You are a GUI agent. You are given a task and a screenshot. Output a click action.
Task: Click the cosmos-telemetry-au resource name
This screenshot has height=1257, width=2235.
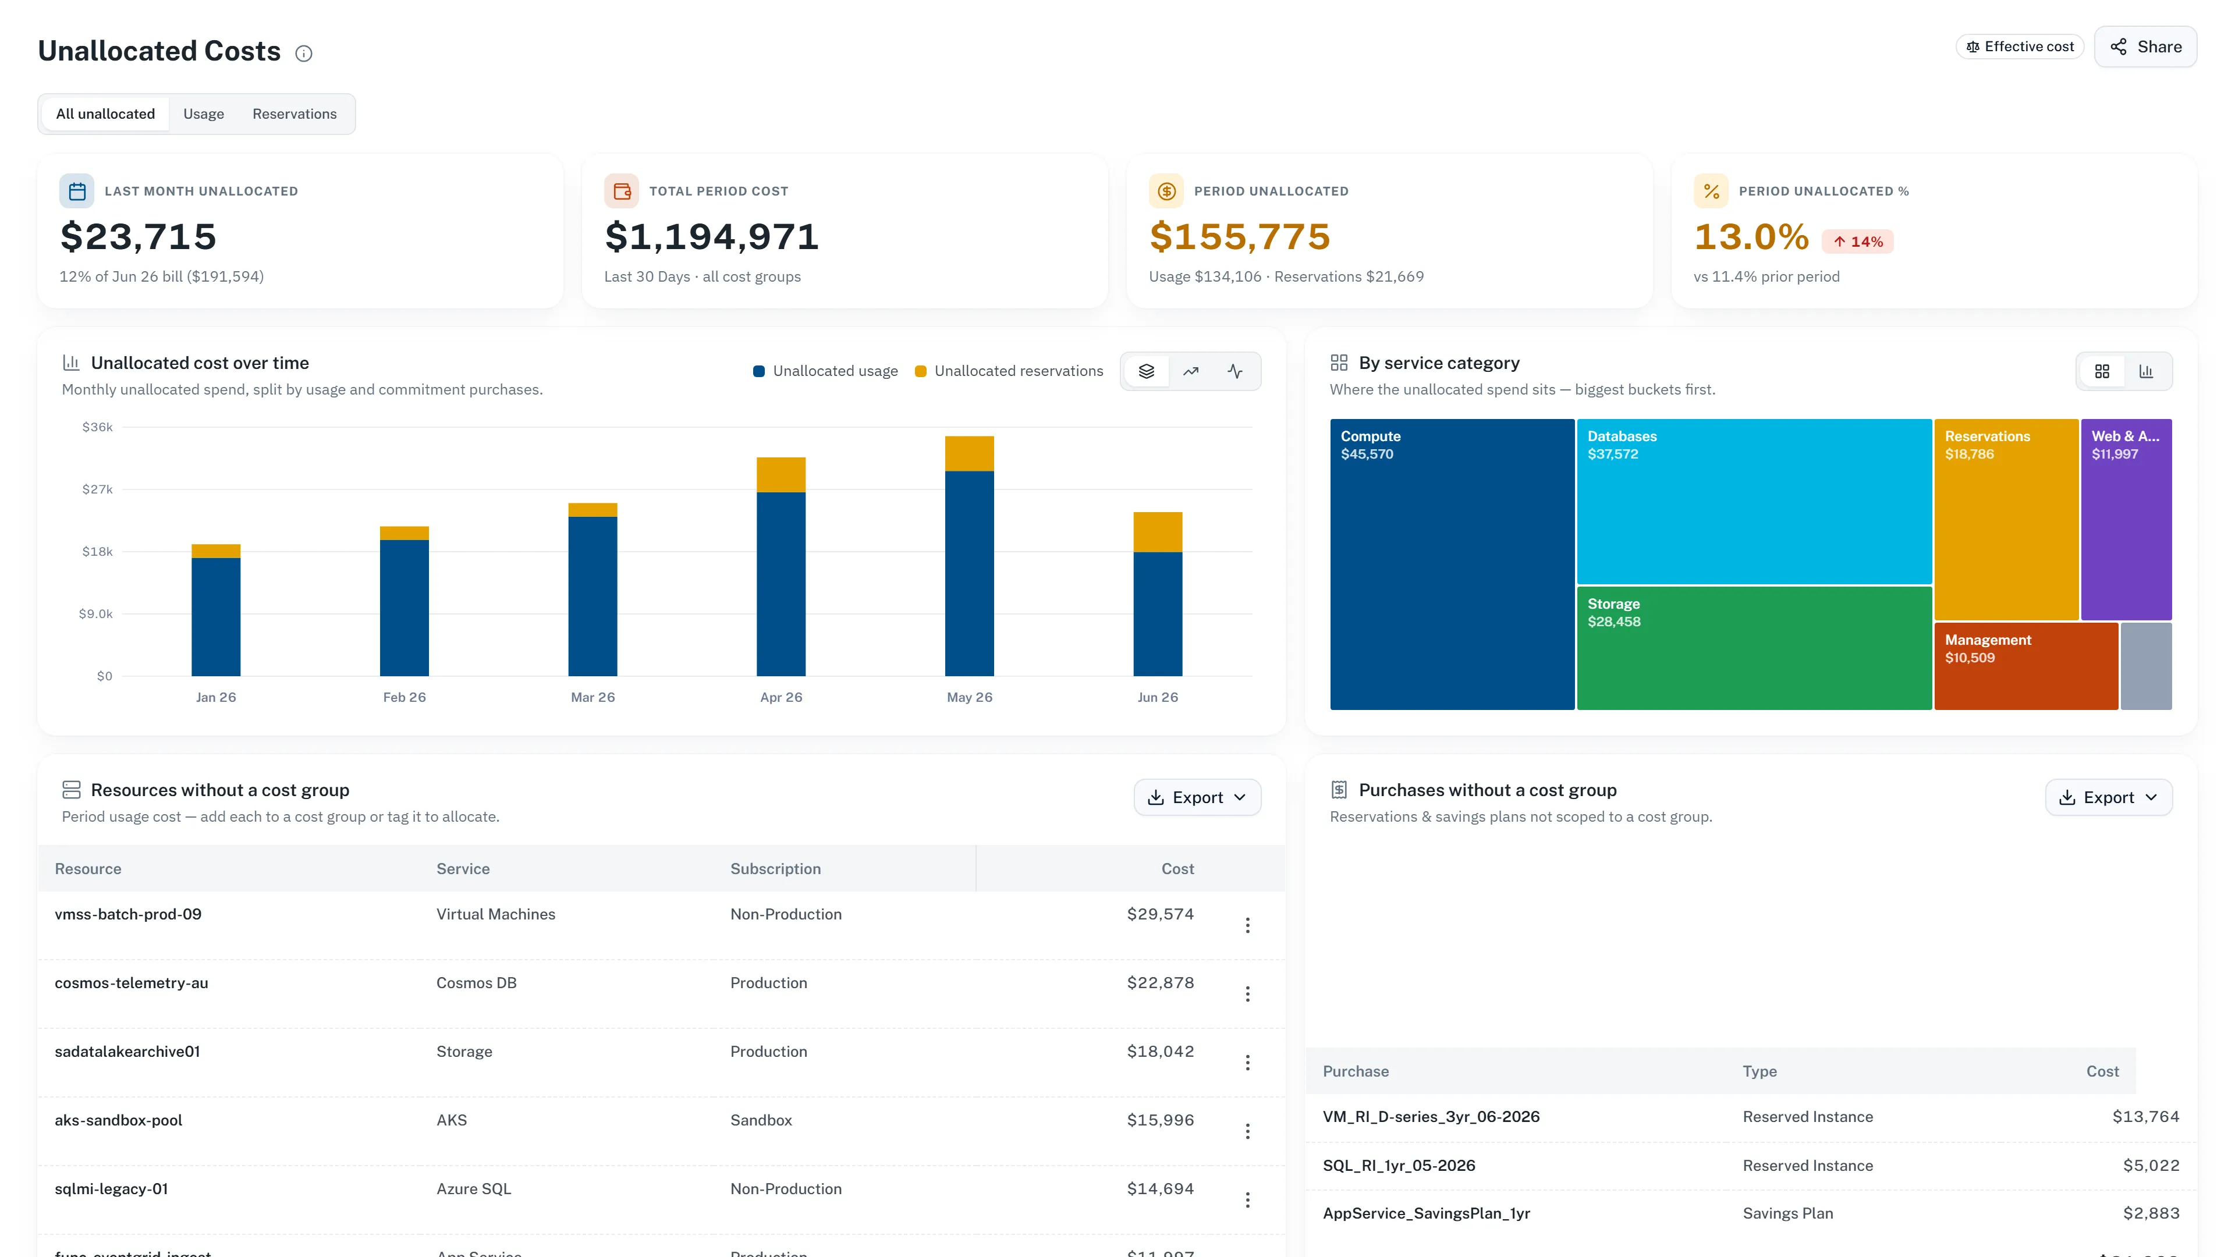(x=131, y=983)
